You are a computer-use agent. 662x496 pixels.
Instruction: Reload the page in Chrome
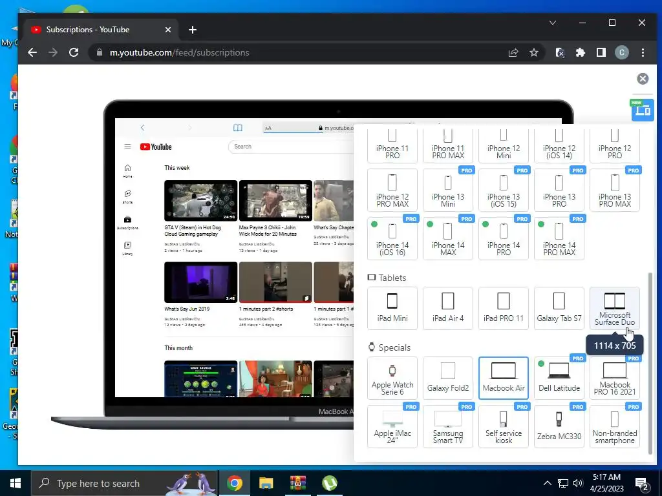pyautogui.click(x=74, y=52)
